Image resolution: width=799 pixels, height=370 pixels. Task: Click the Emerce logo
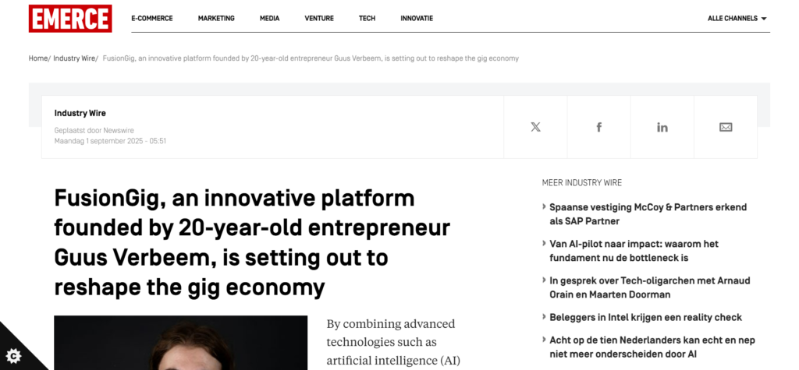(70, 18)
